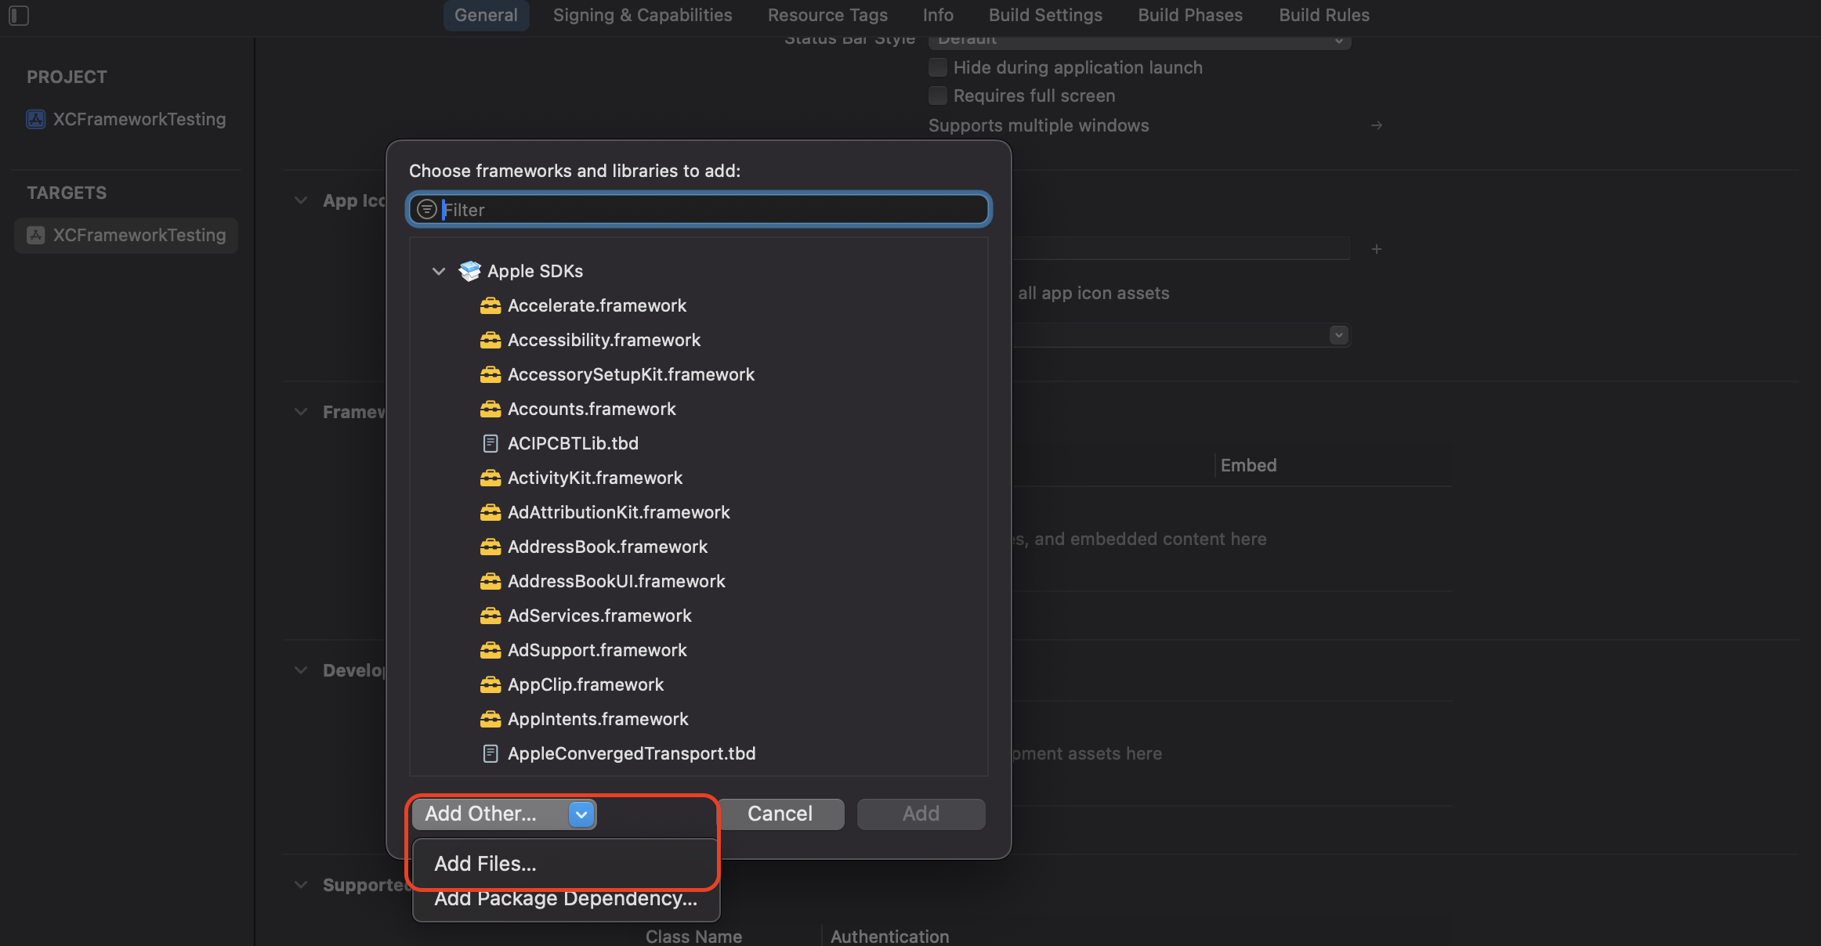
Task: Click the XCFrameworkTesting target app icon
Action: click(36, 235)
